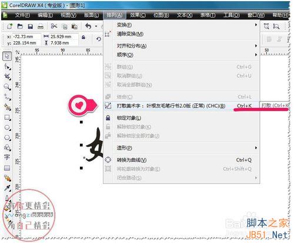
Task: Select the Smart fill tool
Action: [8, 107]
